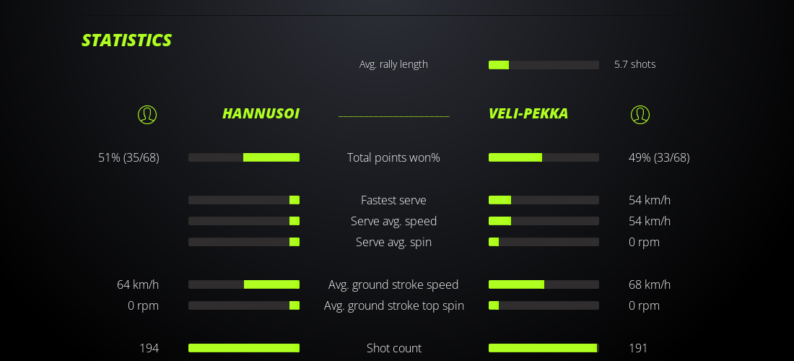Click Veli-Pekka's player profile icon
794x361 pixels.
(x=640, y=114)
